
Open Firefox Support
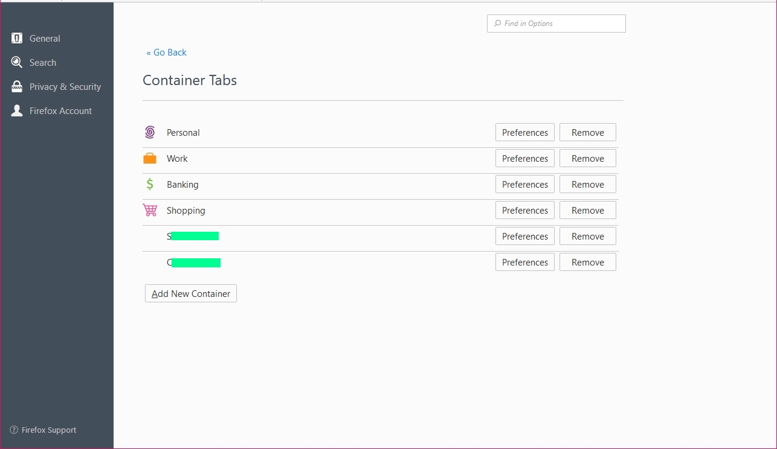[x=48, y=430]
